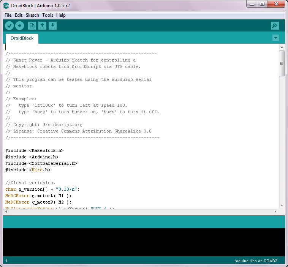Open a sketch with the up-arrow icon
The width and height of the screenshot is (288, 267).
point(42,26)
